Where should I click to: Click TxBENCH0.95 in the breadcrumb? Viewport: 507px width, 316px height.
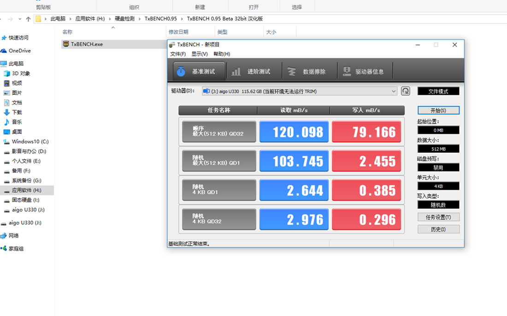coord(161,19)
